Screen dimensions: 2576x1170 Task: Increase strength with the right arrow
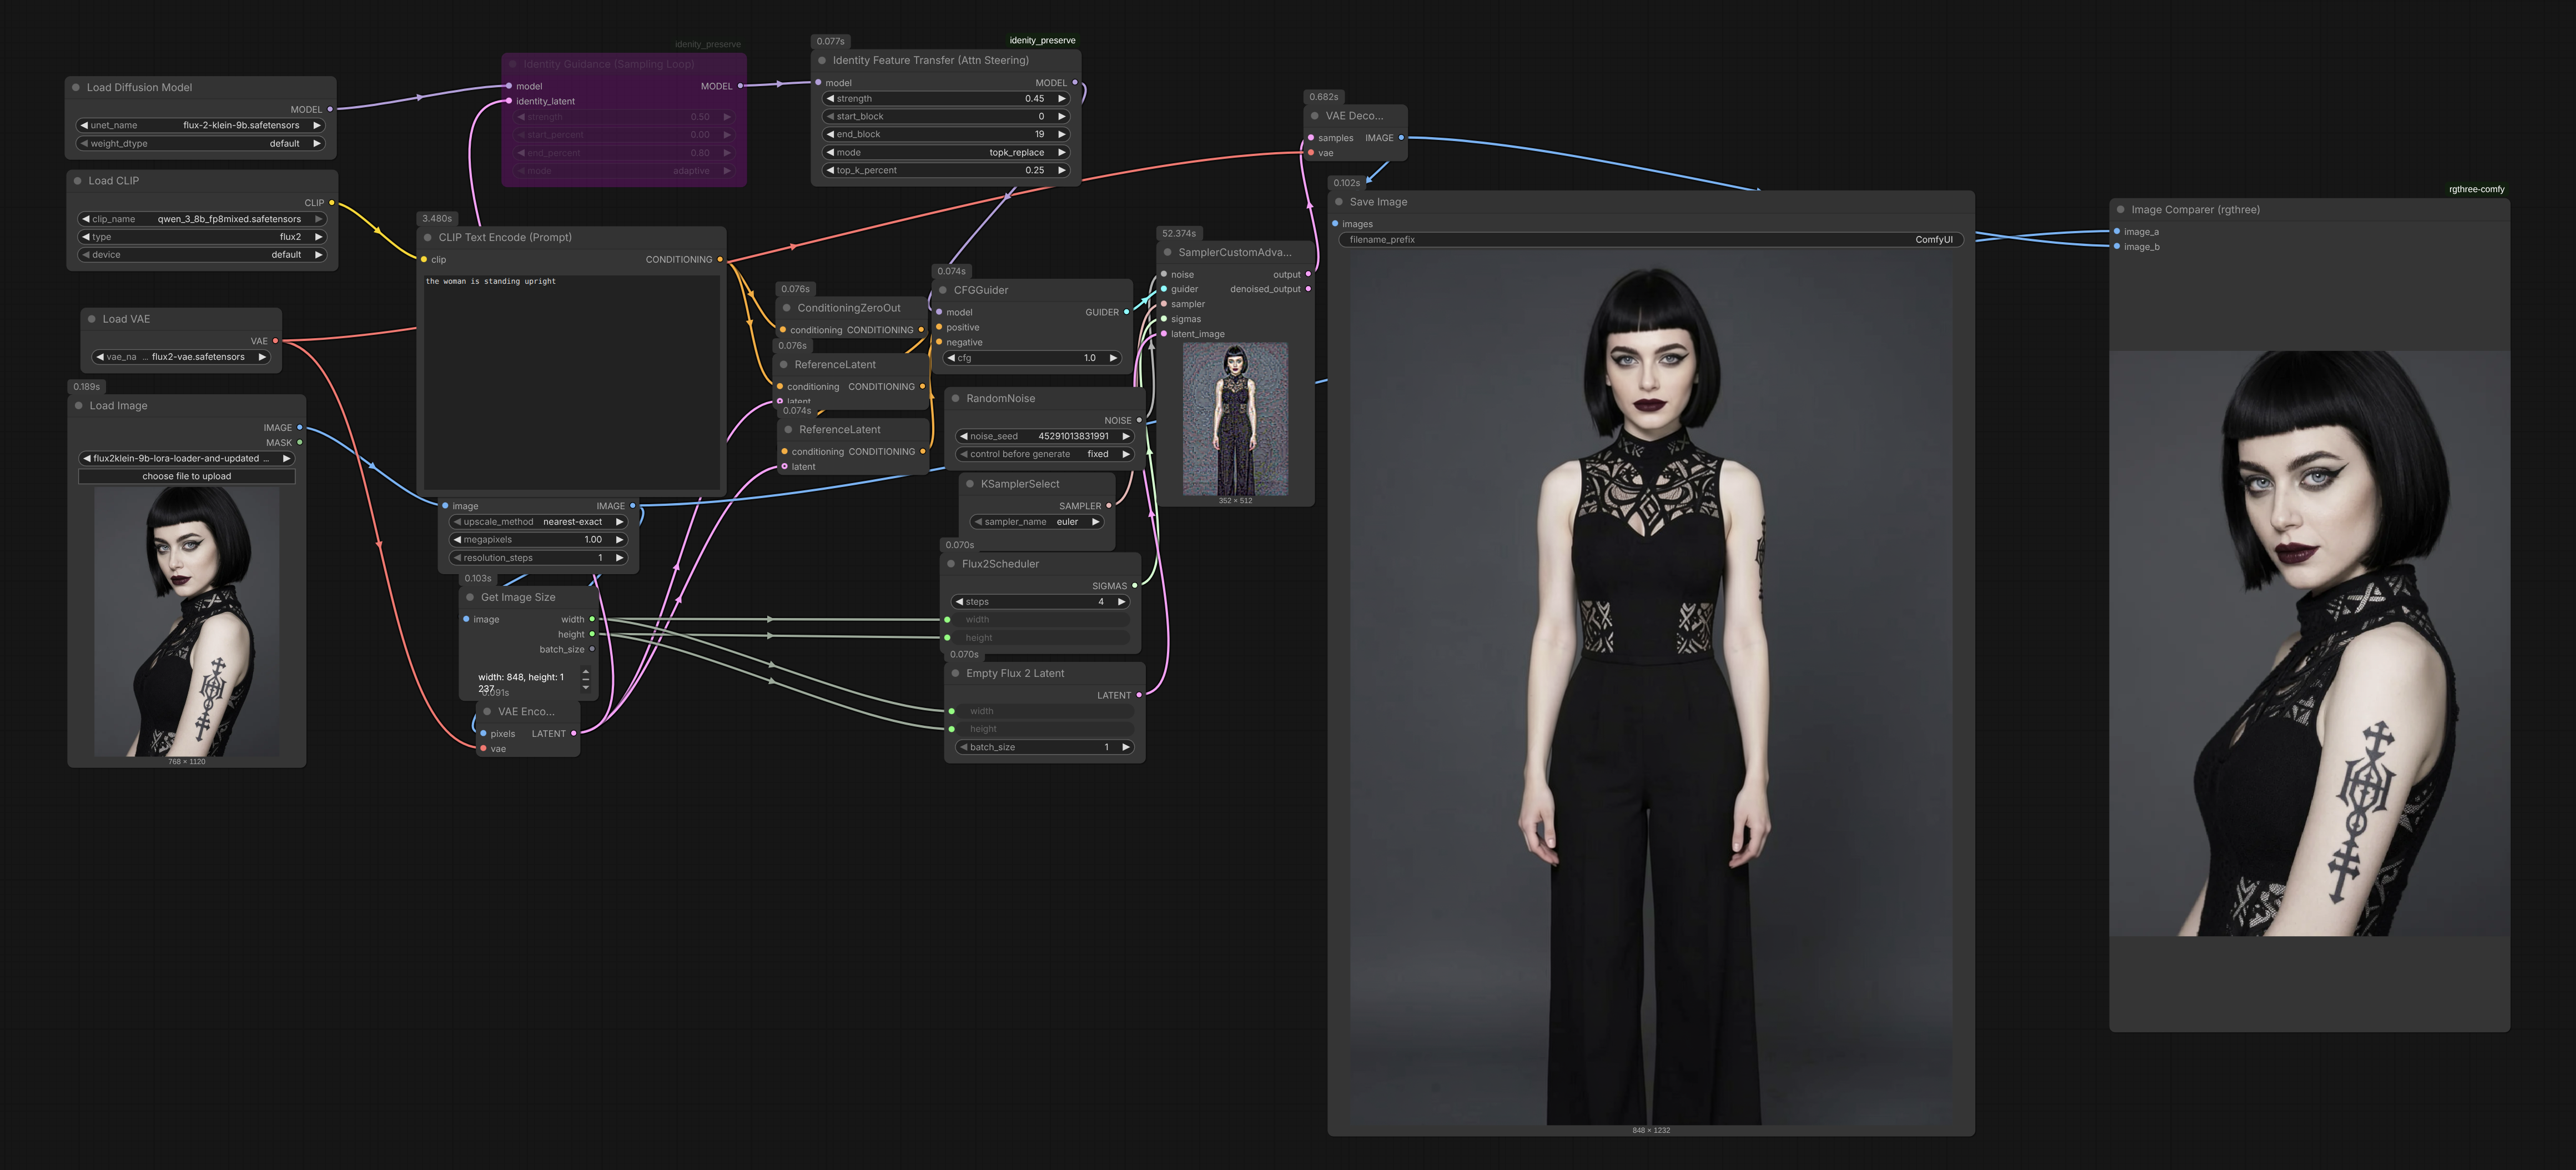point(1062,99)
